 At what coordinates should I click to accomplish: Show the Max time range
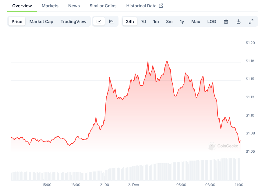point(196,22)
